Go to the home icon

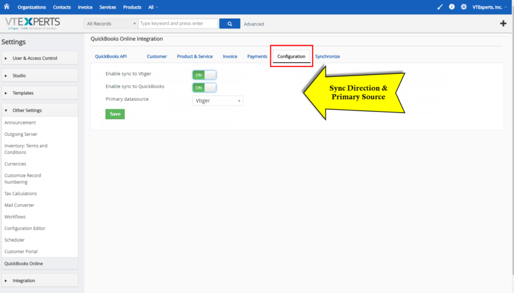click(7, 7)
